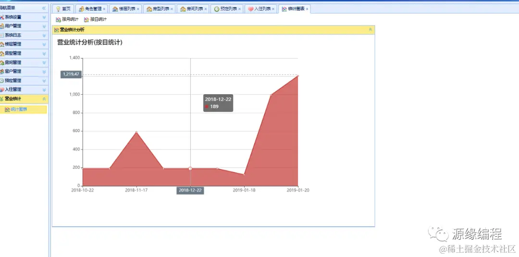Expand the 客户管理 menu section

44,72
